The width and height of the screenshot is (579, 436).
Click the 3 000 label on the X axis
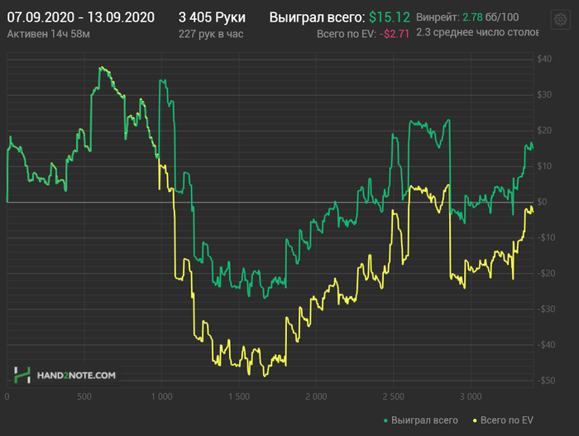tap(471, 397)
